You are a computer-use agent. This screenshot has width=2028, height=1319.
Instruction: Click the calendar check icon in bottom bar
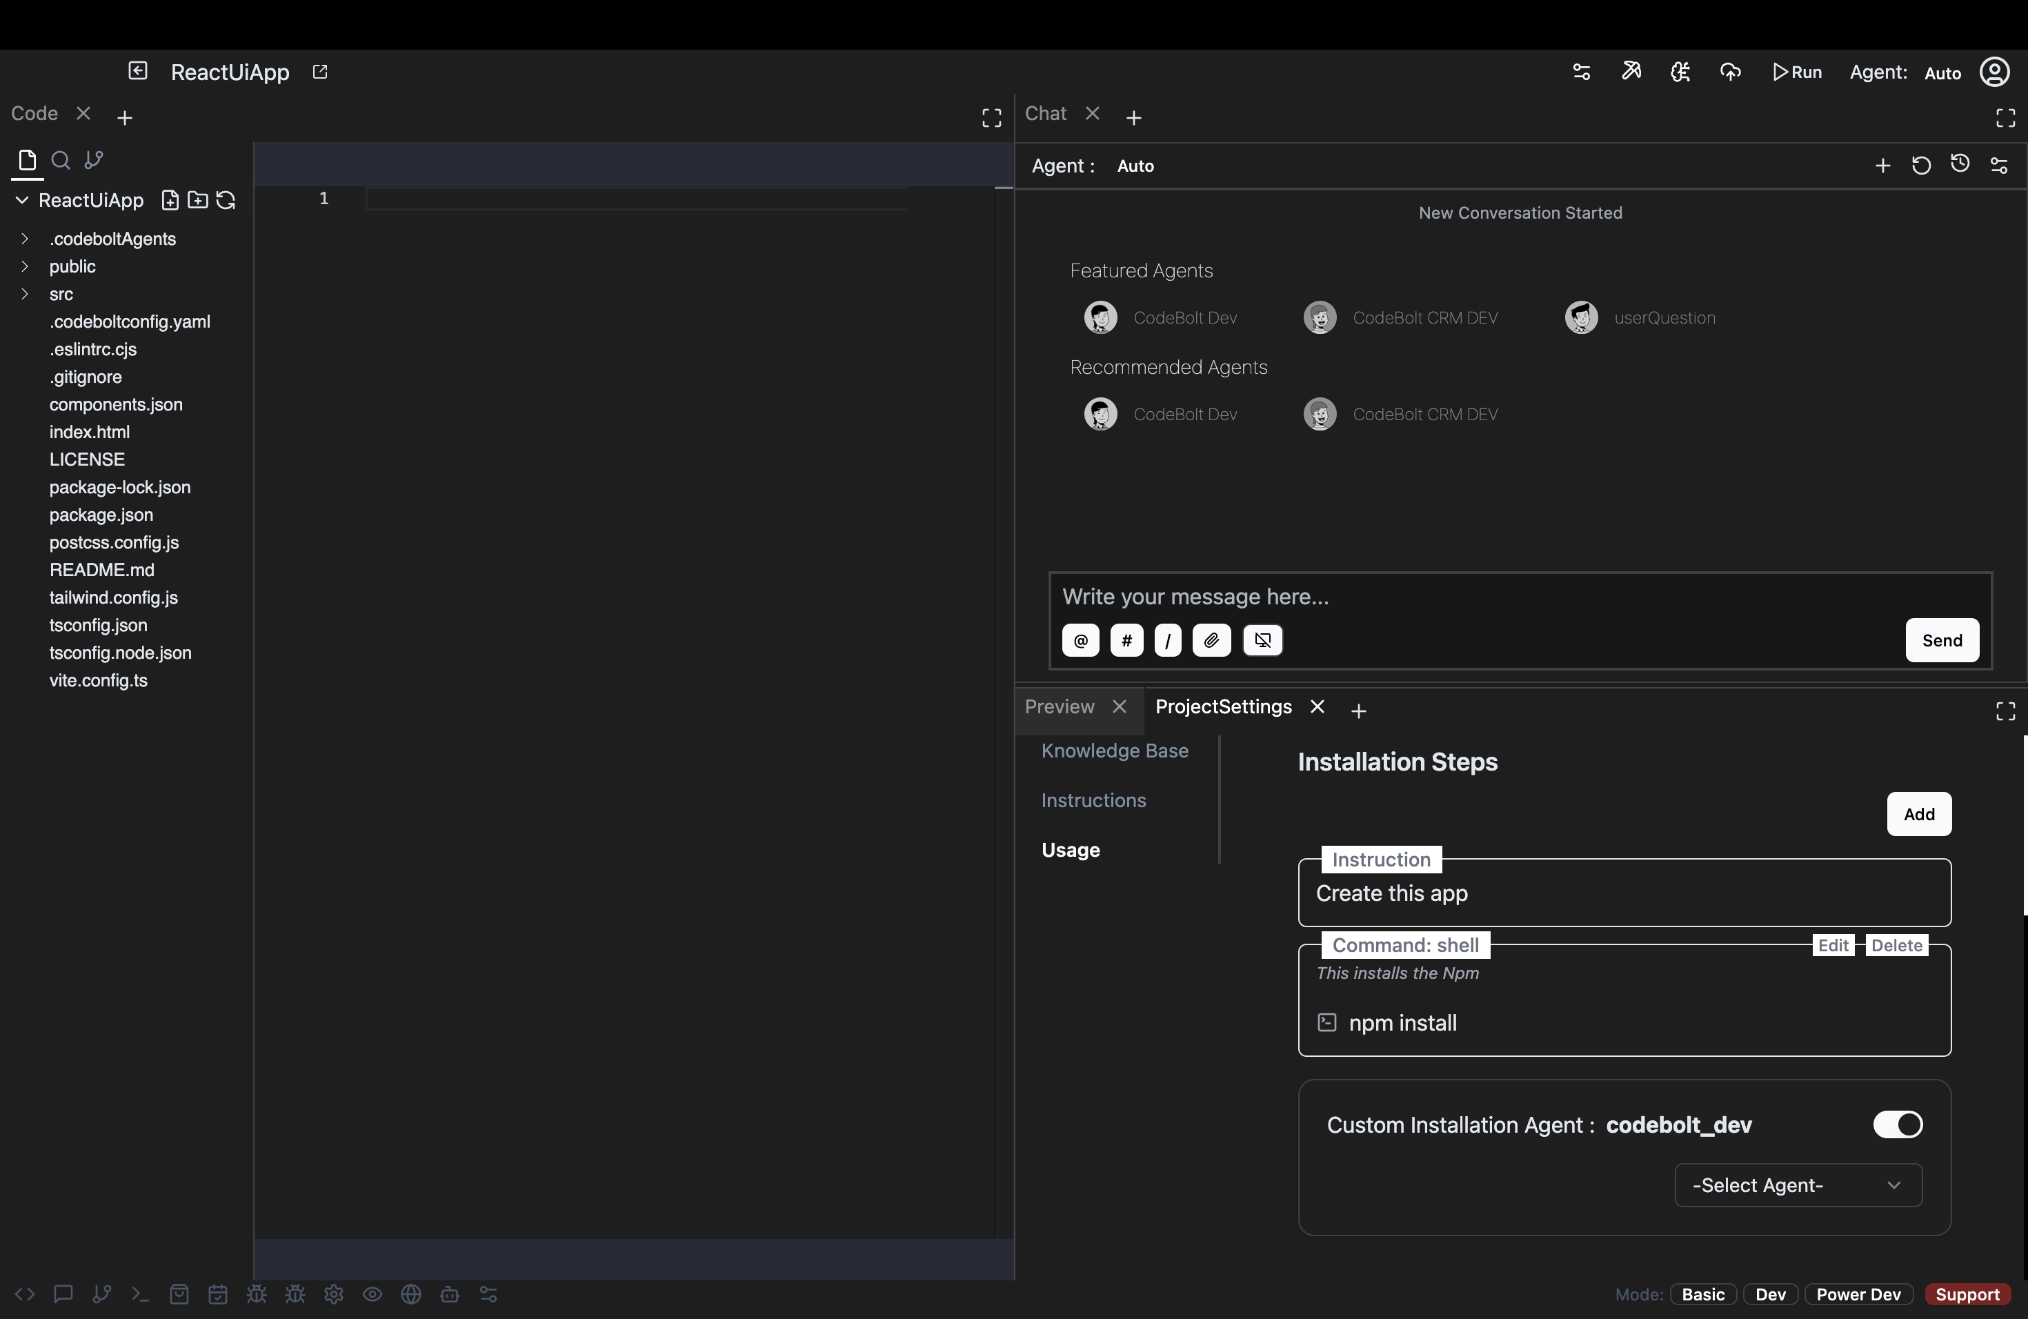coord(218,1294)
